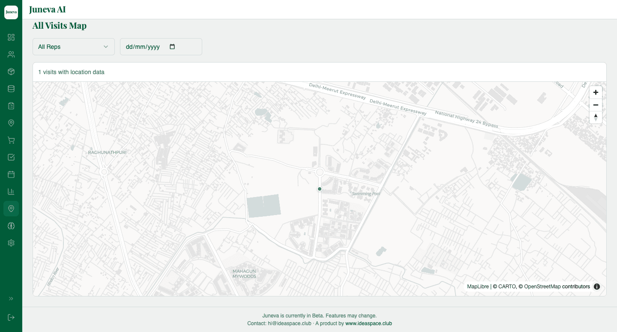This screenshot has width=617, height=332.
Task: Click the dd/mm/yyyy date input field
Action: point(161,47)
